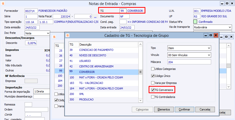
Task: Open the Vínculo dropdown showing 00 Sem Vínculos
Action: (189, 55)
